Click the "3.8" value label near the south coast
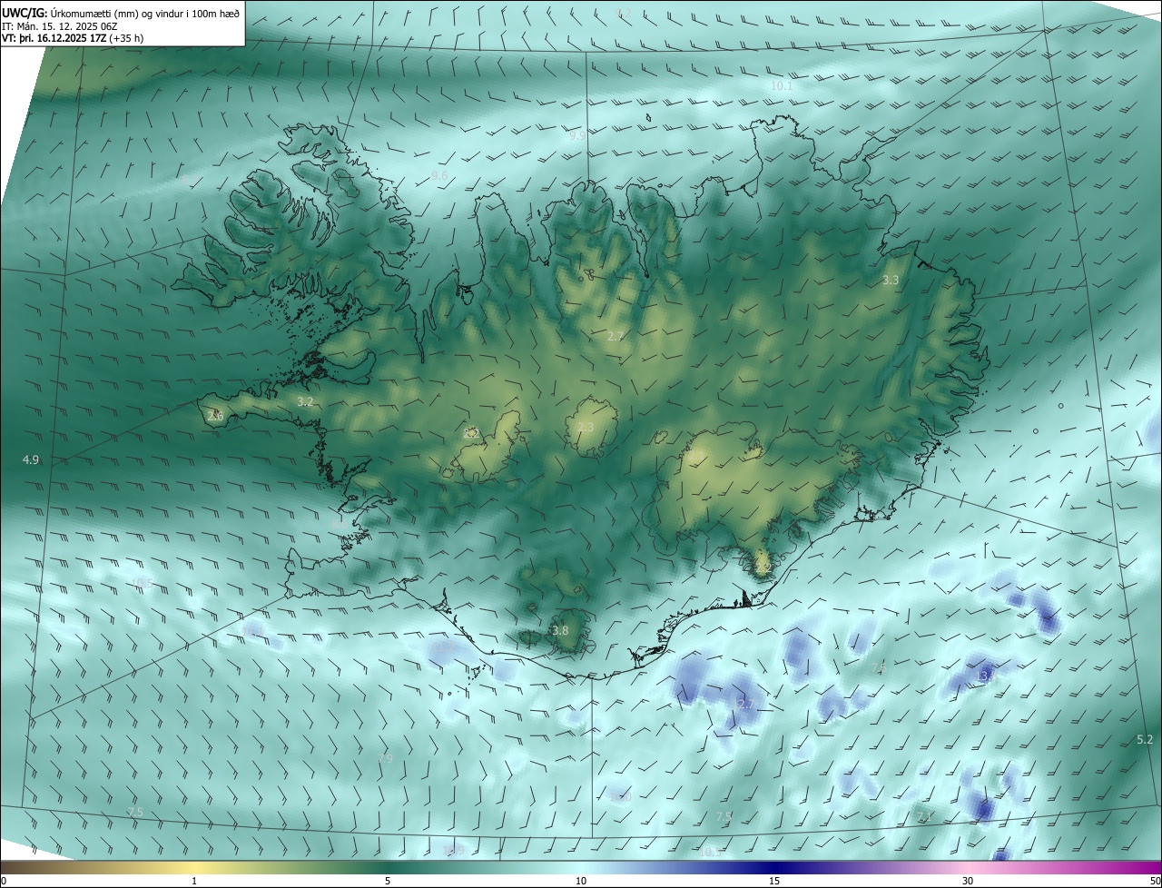Image resolution: width=1162 pixels, height=888 pixels. (x=560, y=631)
